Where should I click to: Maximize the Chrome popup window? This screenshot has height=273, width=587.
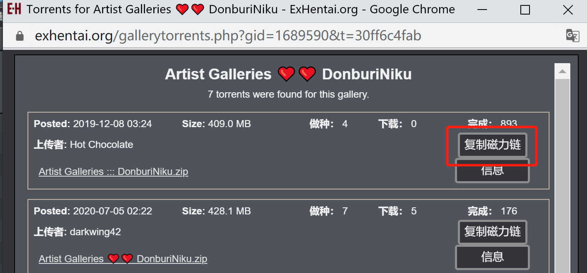(525, 10)
